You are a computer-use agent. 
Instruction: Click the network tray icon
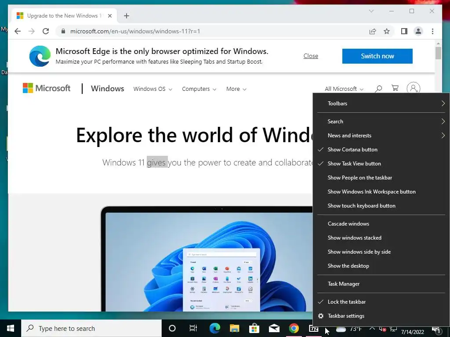click(x=393, y=329)
